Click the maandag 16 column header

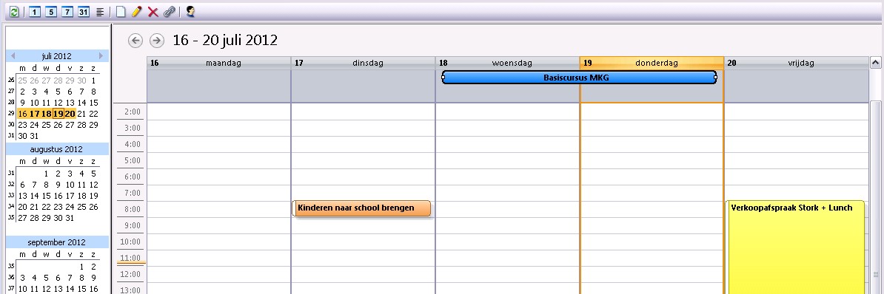(x=218, y=63)
